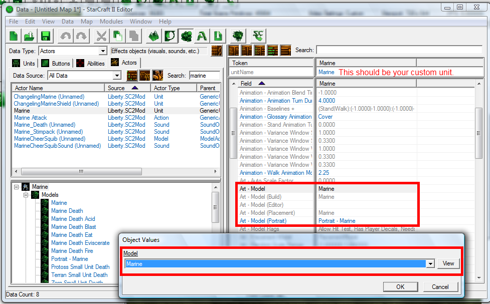
Task: Collapse the Models tree node
Action: tap(26, 195)
